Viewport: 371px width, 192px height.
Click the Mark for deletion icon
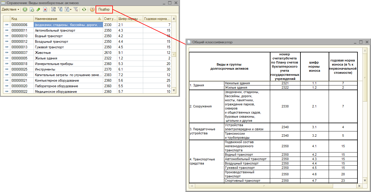point(45,9)
